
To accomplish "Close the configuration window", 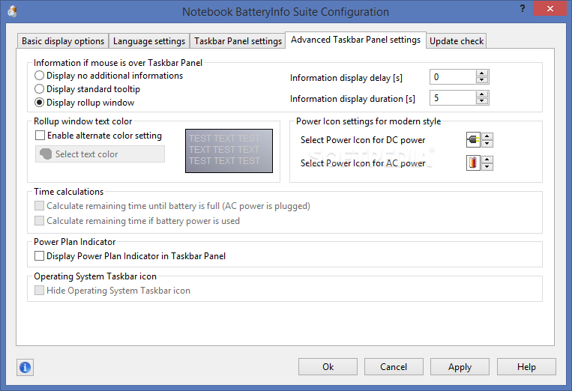I will (550, 8).
